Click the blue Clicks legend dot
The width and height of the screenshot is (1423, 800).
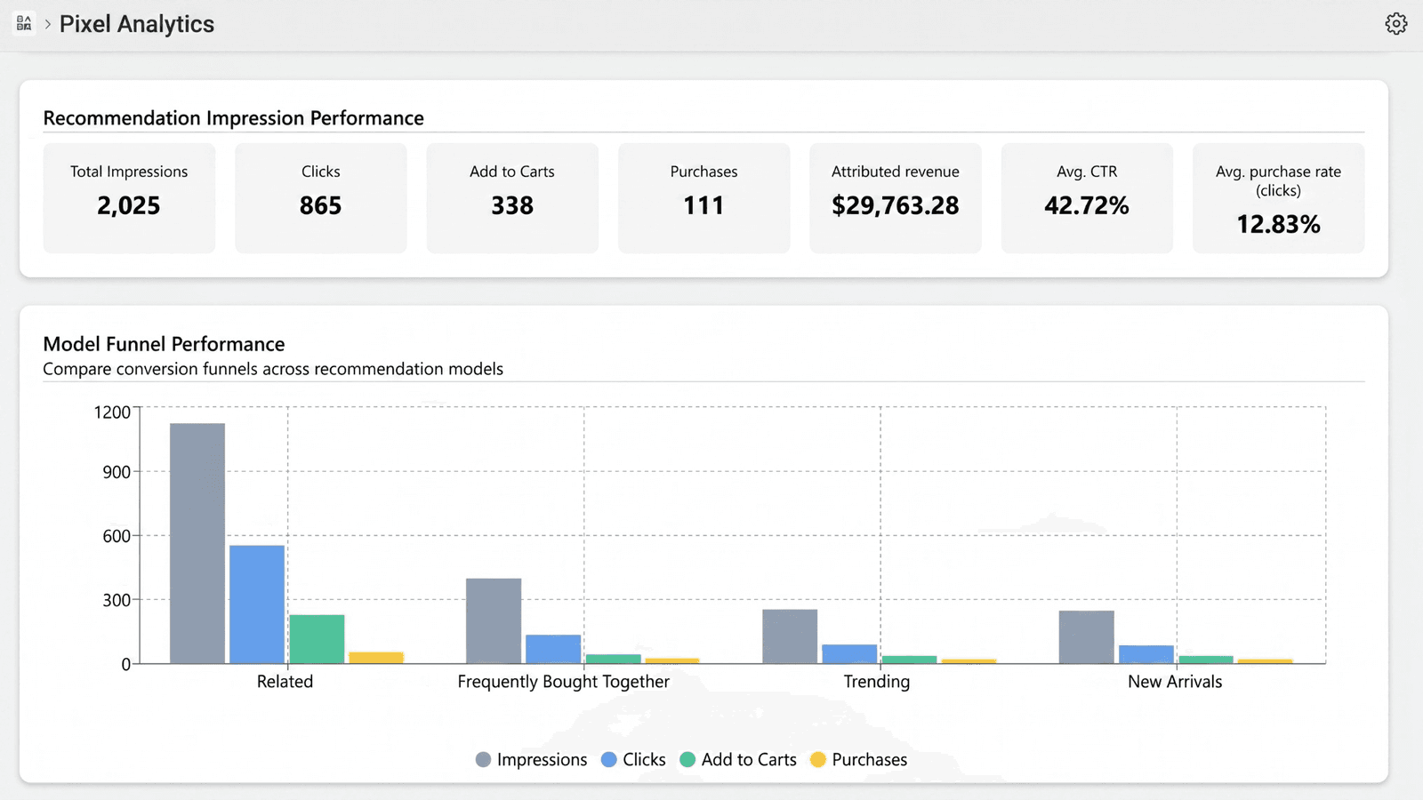point(609,760)
